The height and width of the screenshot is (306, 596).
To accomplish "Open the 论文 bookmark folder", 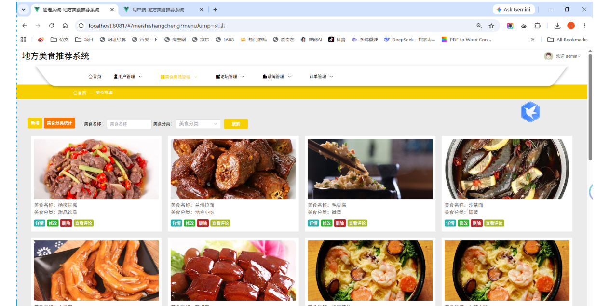I will click(x=59, y=40).
